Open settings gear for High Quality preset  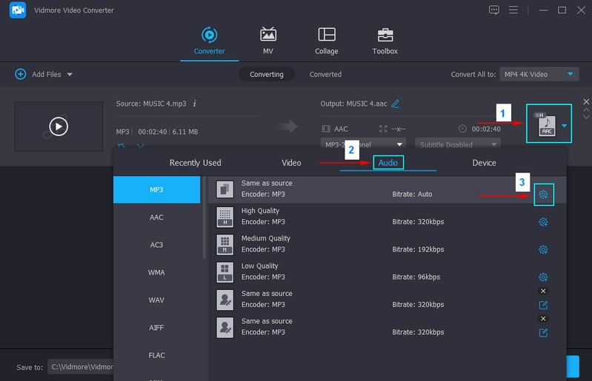[x=543, y=222]
